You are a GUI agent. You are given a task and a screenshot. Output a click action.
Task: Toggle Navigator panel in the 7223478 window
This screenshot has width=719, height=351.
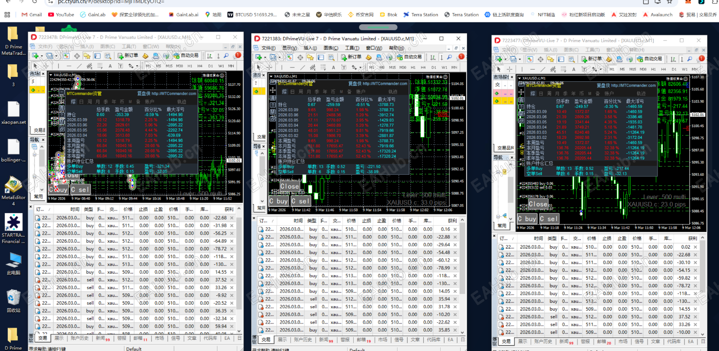tap(87, 56)
